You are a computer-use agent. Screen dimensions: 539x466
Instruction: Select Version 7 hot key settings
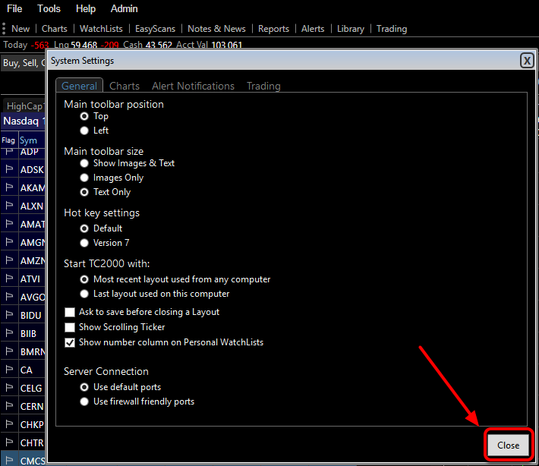[84, 243]
